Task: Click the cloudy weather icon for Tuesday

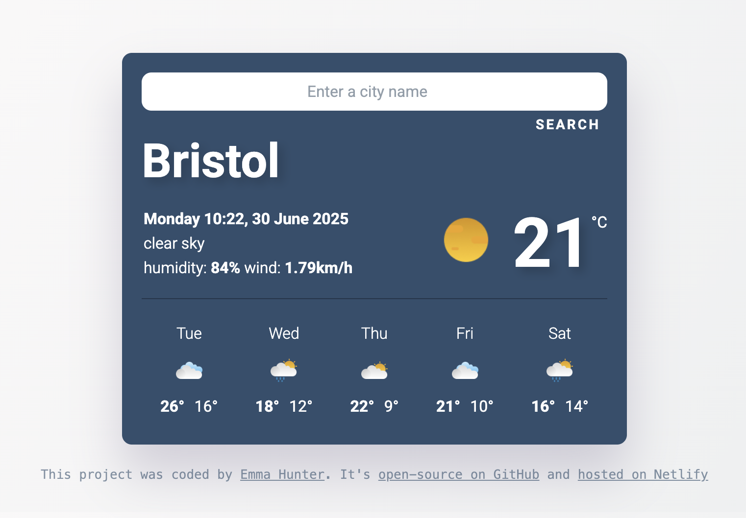Action: point(189,370)
